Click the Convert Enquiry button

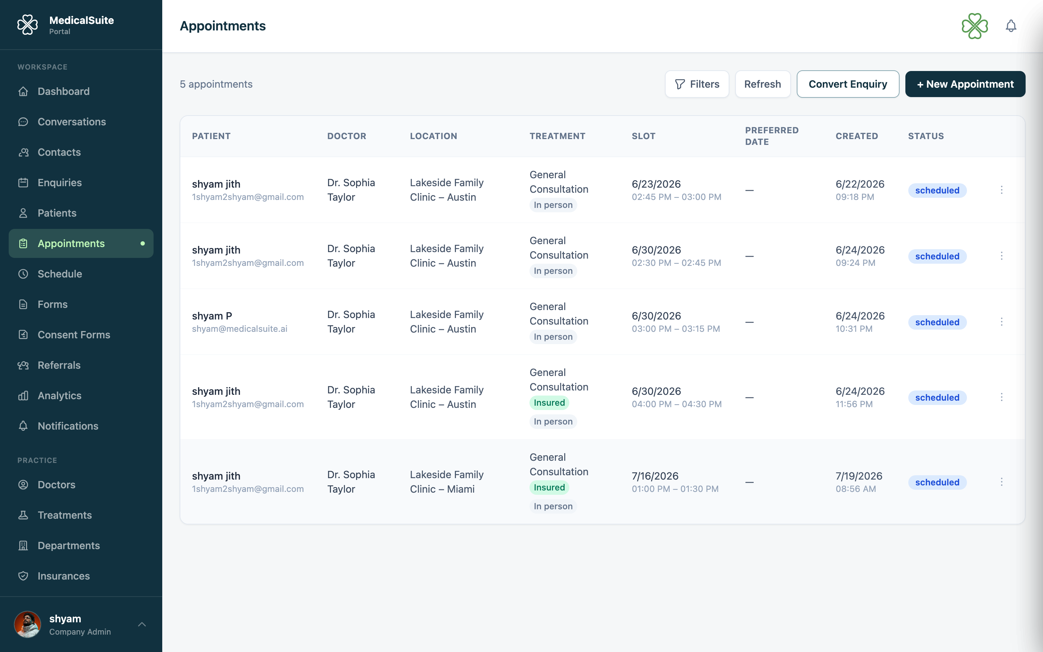tap(848, 84)
